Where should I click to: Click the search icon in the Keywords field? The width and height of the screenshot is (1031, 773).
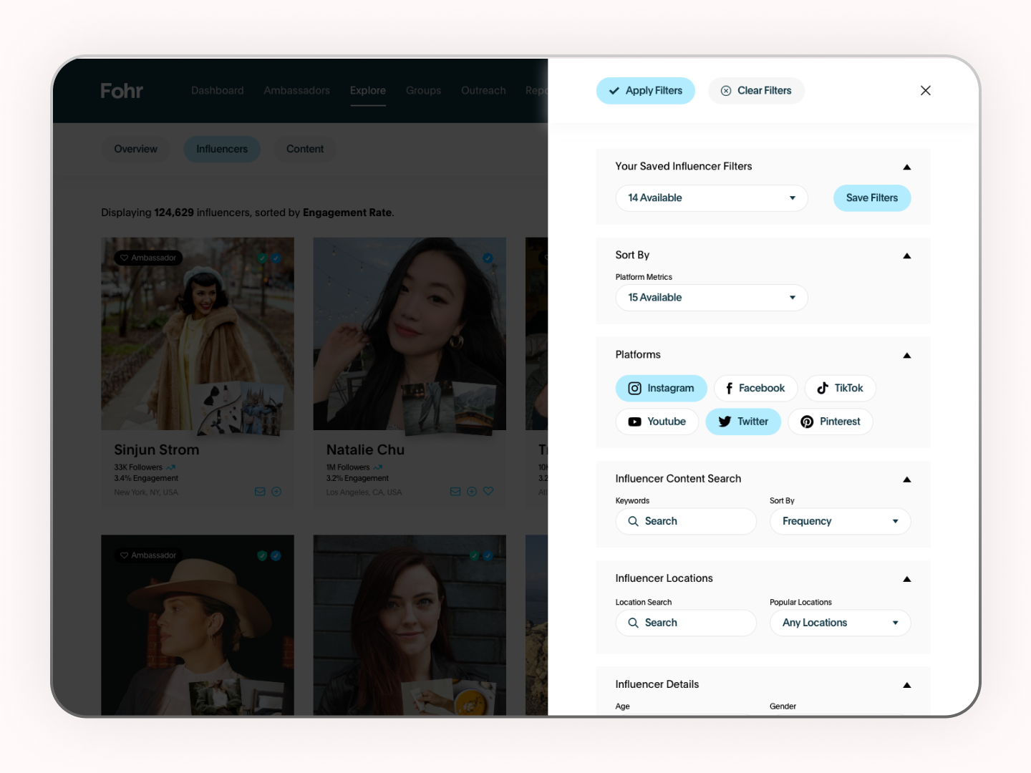(x=633, y=521)
